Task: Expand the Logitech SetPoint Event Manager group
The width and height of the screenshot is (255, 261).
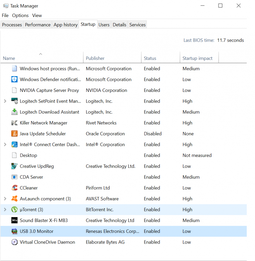Action: coord(5,101)
